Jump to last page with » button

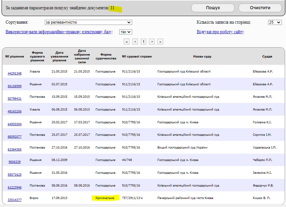(x=160, y=42)
